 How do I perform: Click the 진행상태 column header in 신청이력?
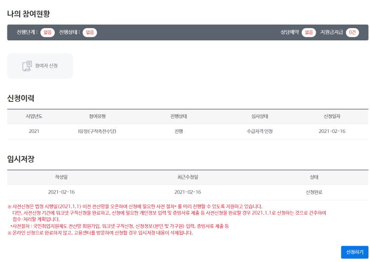[179, 116]
